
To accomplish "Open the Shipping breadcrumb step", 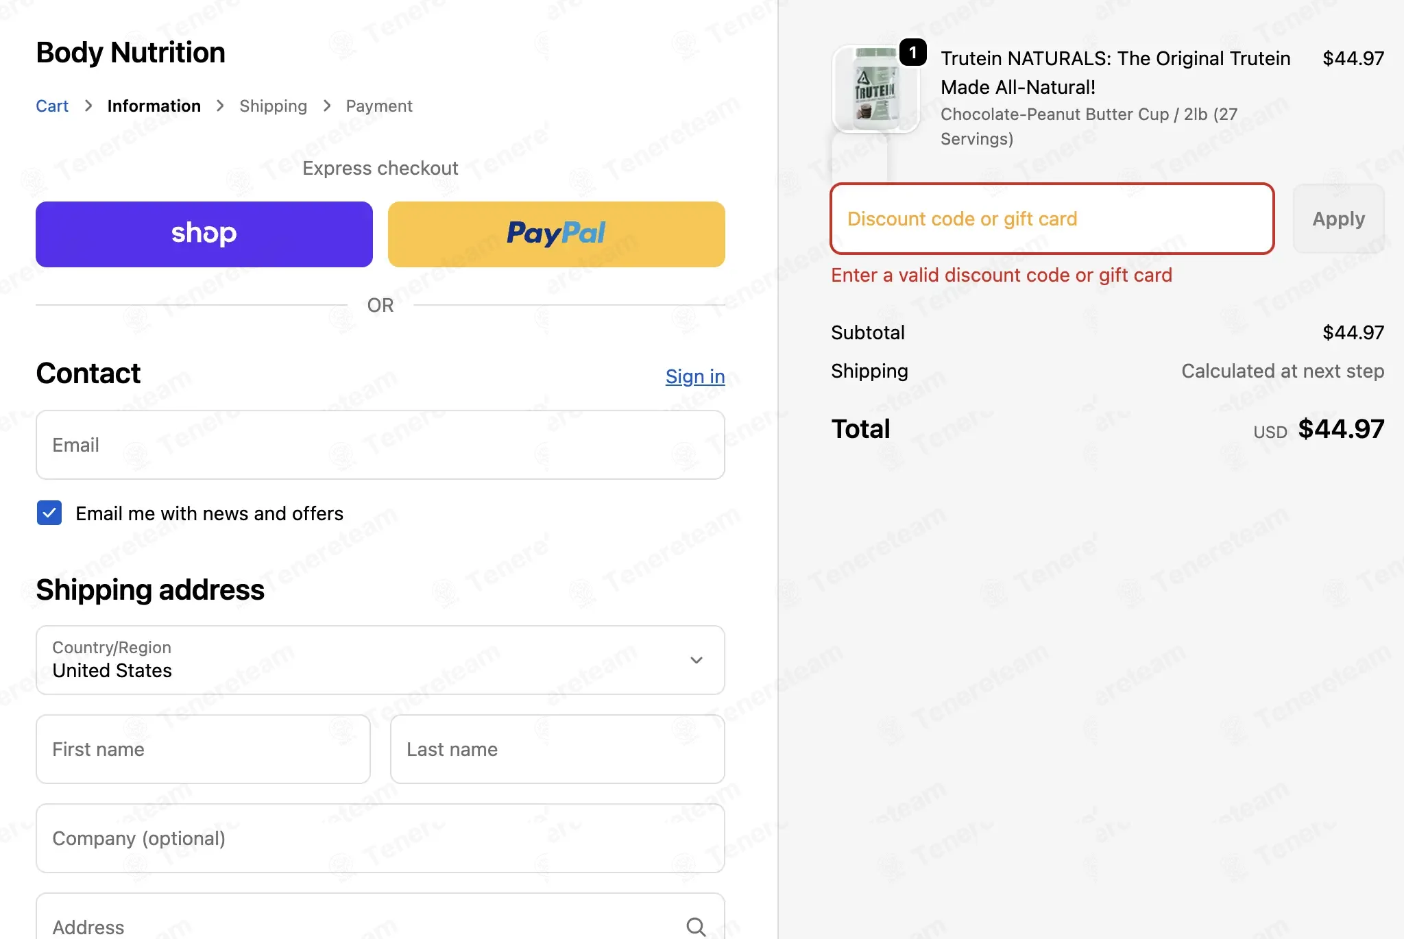I will [273, 106].
